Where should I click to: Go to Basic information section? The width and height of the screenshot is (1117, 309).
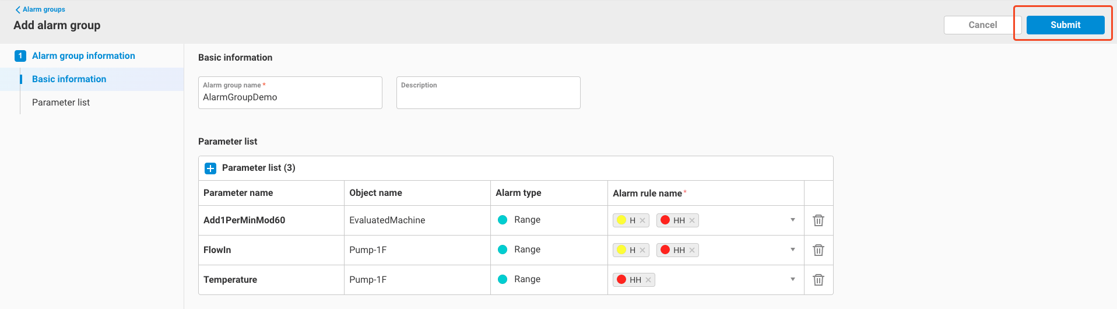[x=69, y=79]
